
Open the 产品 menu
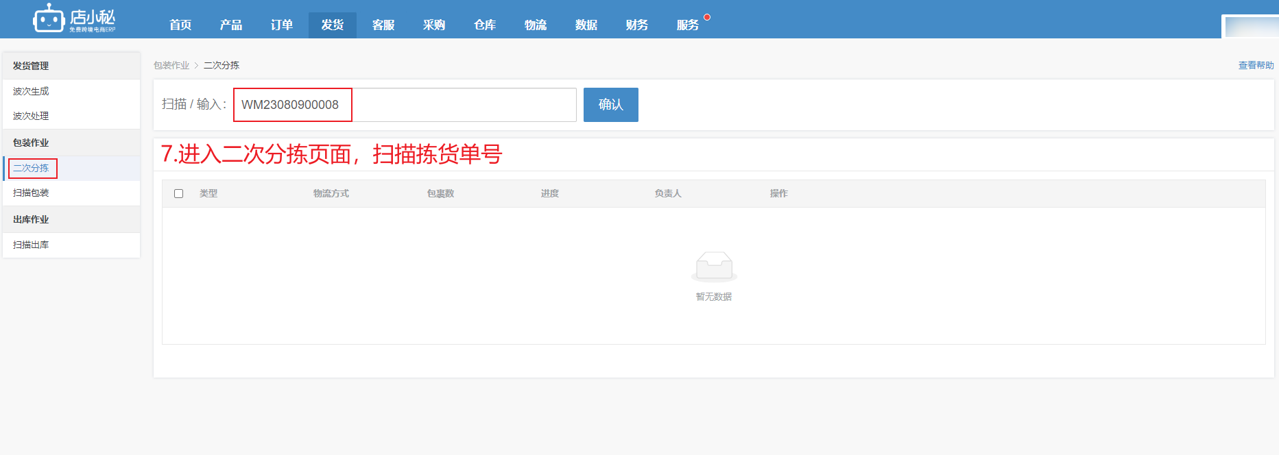pyautogui.click(x=231, y=25)
